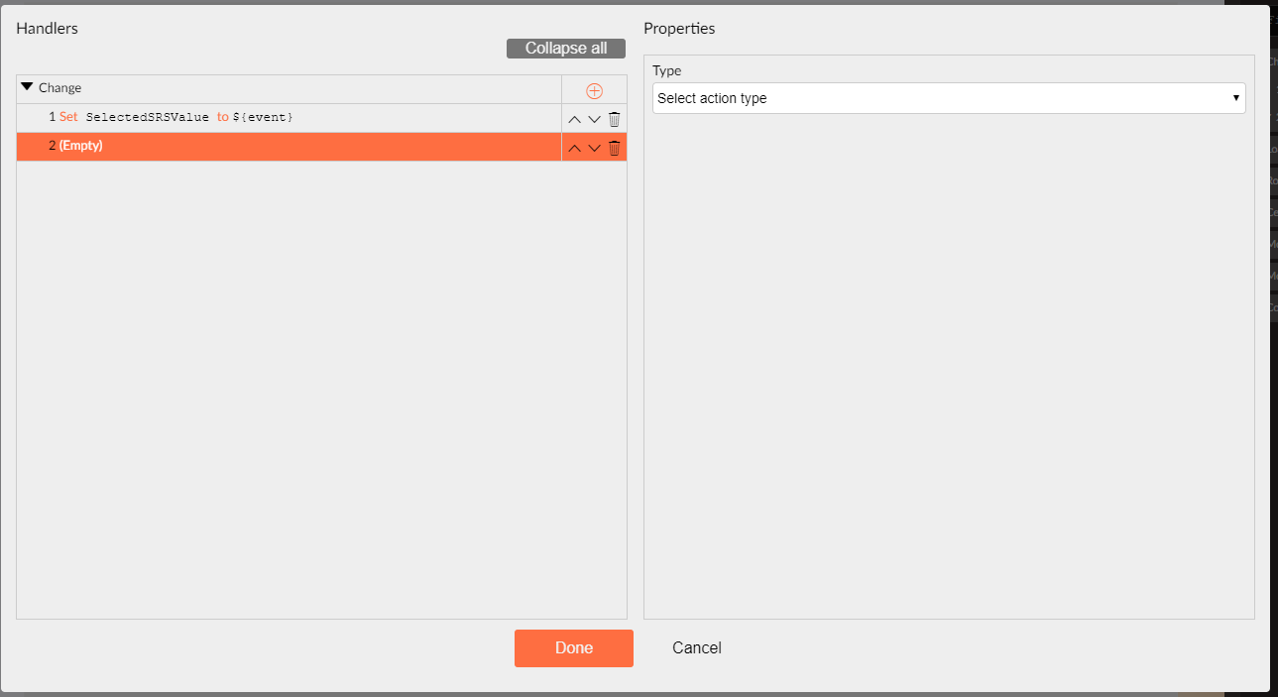Screen dimensions: 1278x697
Task: Click the Properties panel heading
Action: coord(679,28)
